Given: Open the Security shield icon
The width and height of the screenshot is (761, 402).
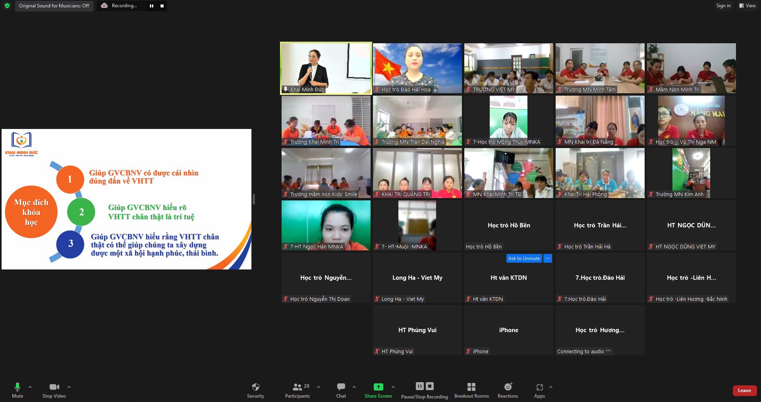Looking at the screenshot, I should [255, 387].
